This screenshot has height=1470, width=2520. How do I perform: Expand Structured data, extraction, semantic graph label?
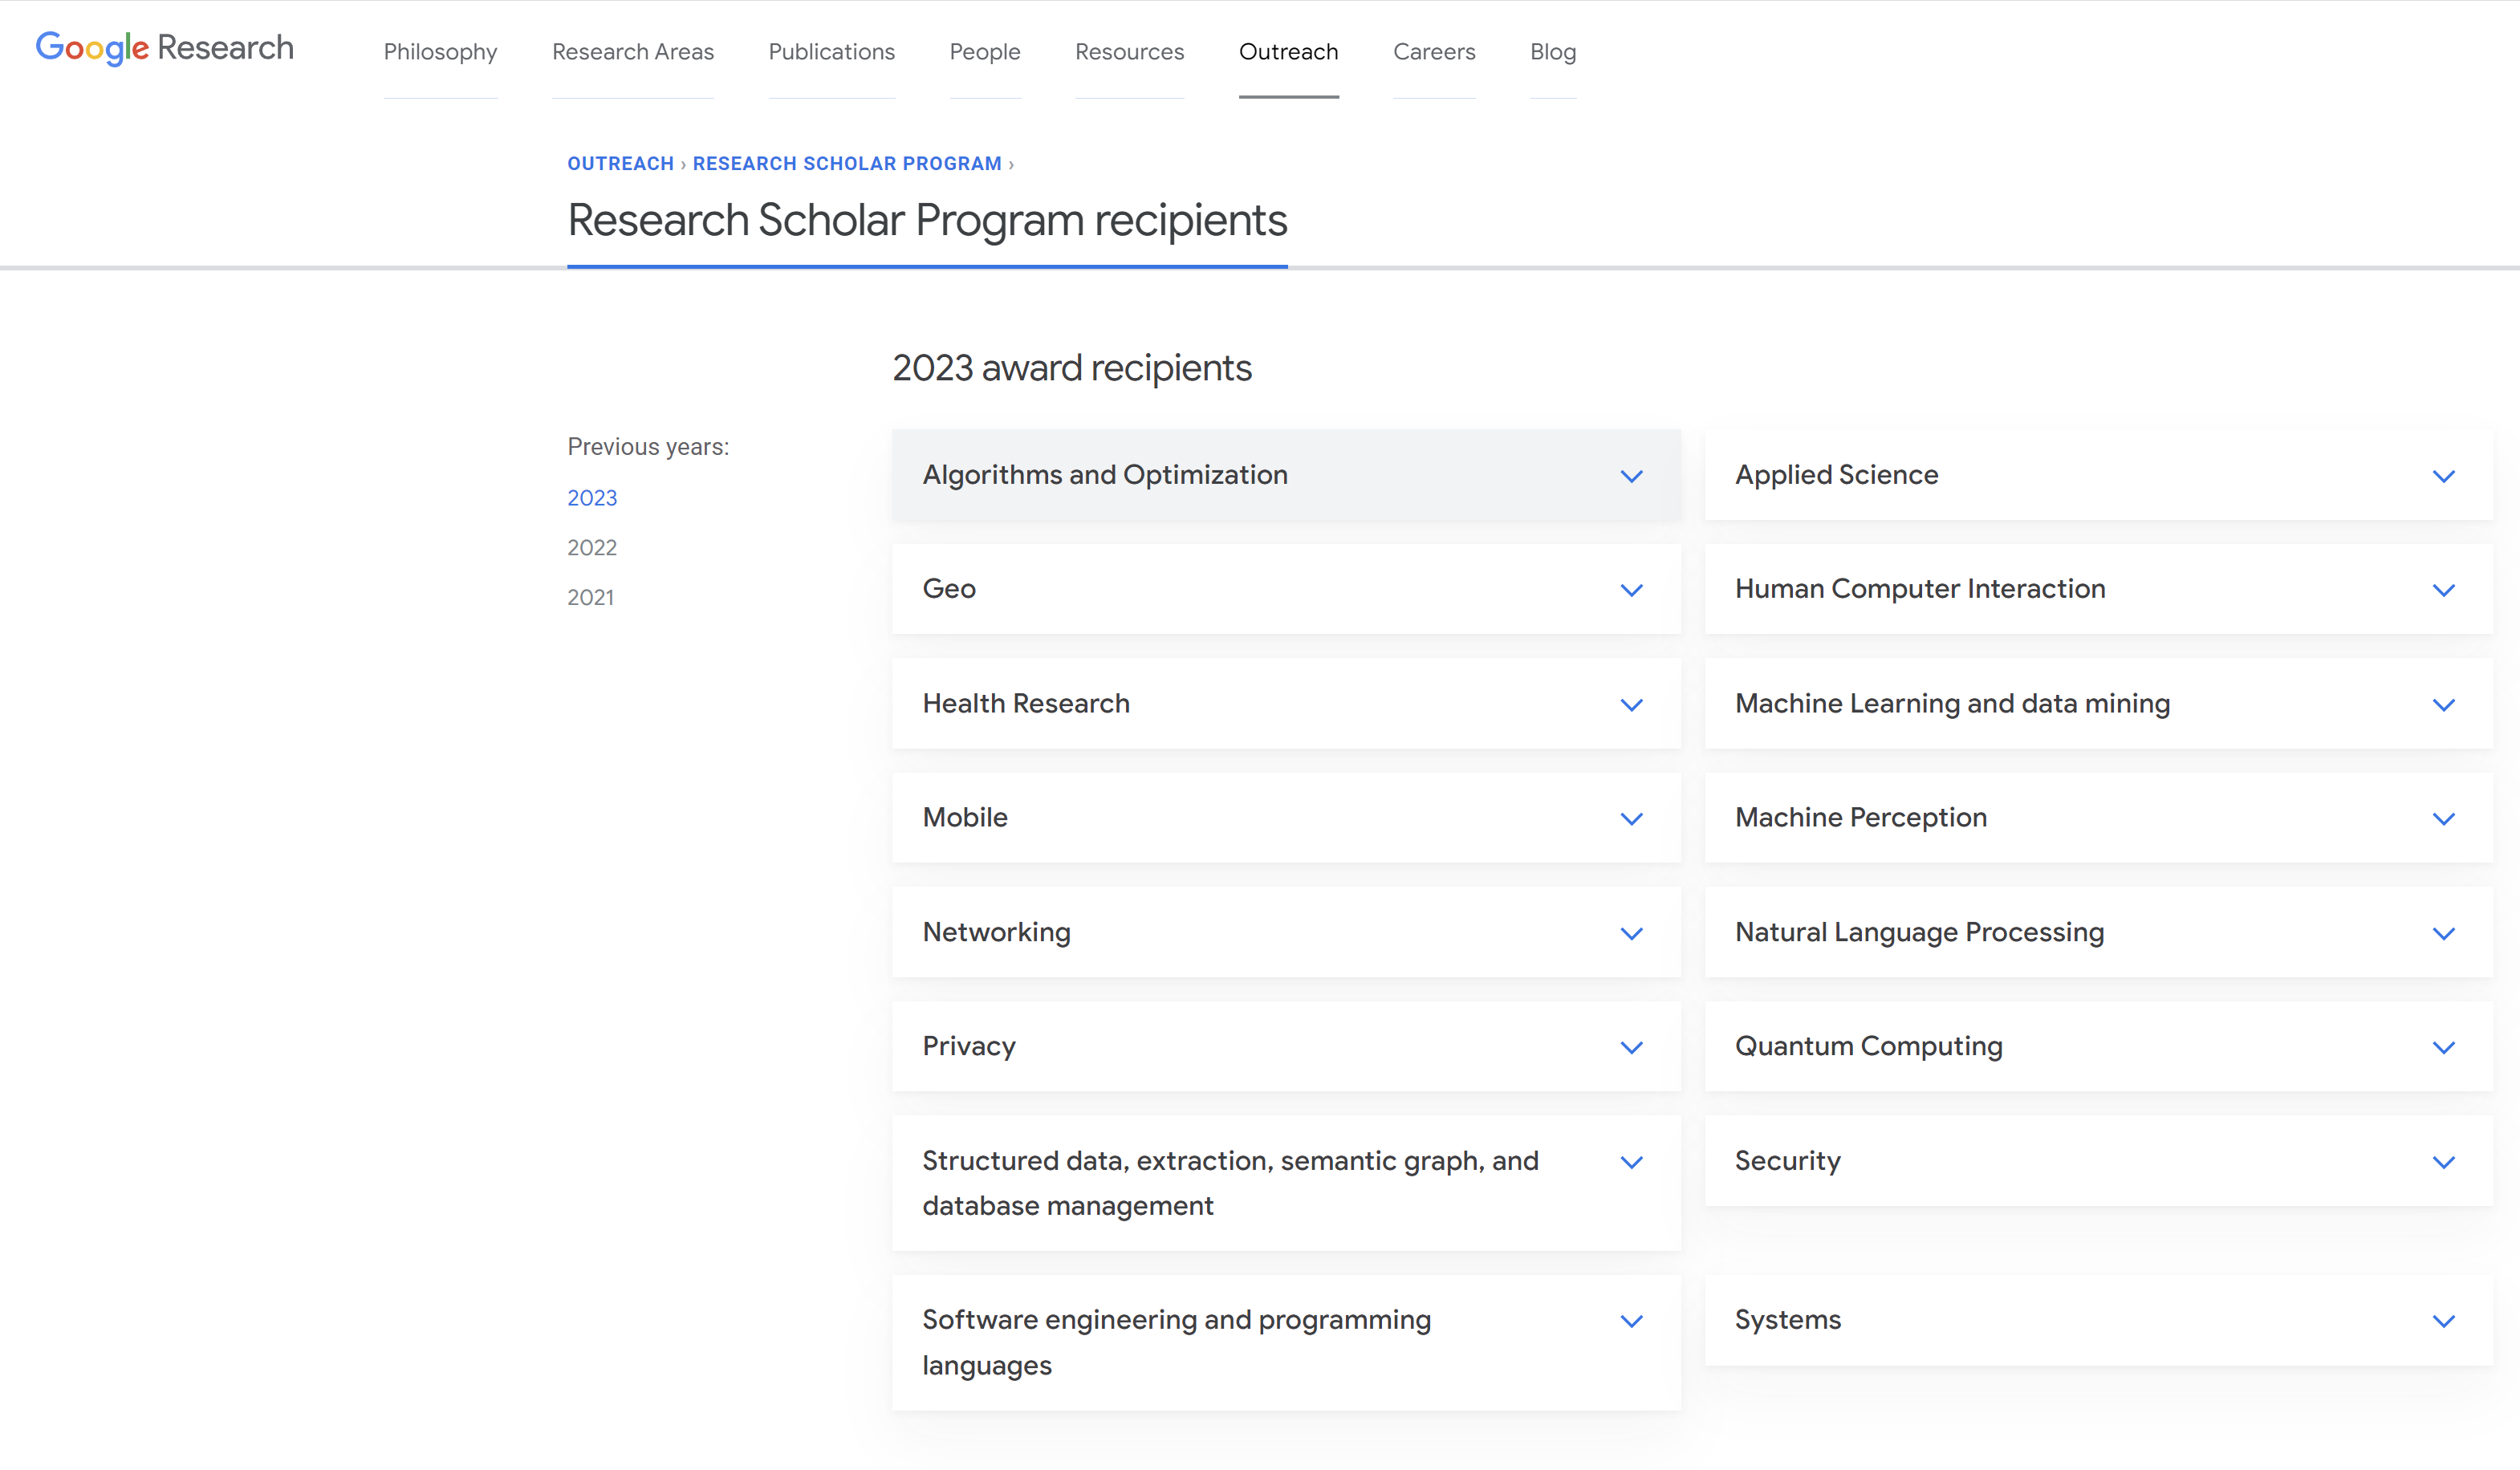(x=1230, y=1184)
